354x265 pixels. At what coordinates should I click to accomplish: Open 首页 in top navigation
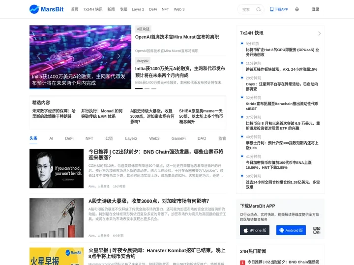point(75,9)
